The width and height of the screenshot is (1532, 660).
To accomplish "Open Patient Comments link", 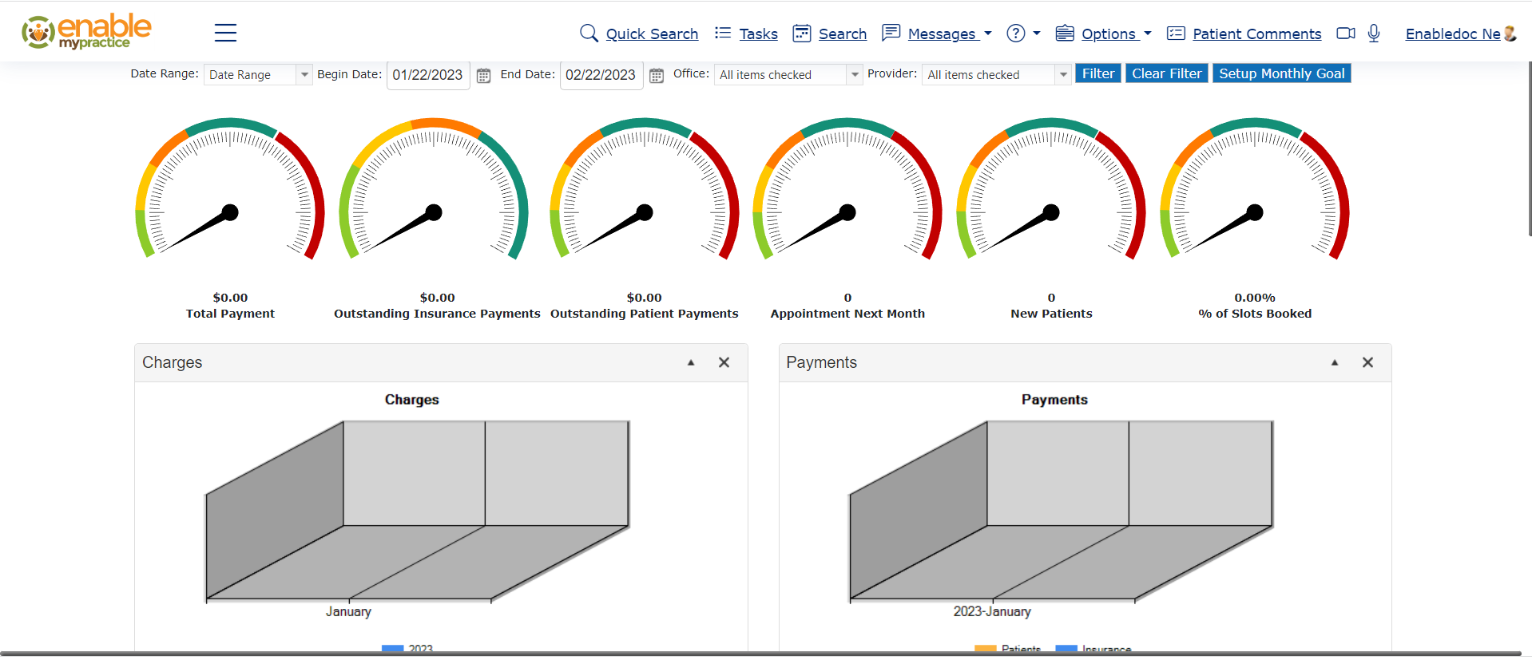I will click(1256, 34).
